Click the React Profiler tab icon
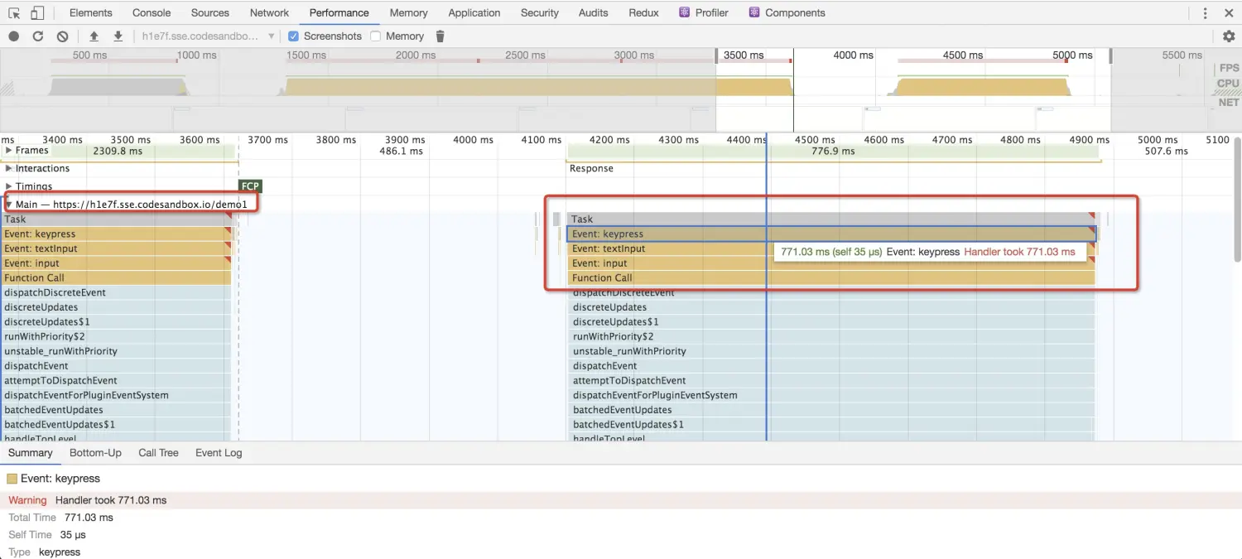The height and width of the screenshot is (559, 1242). point(685,12)
